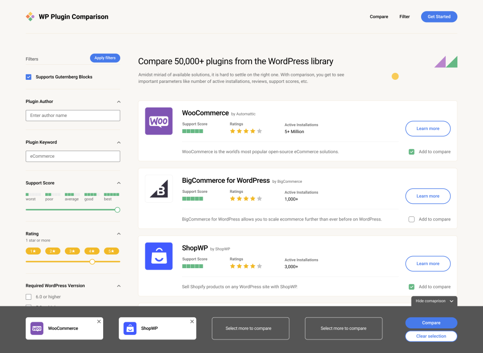Focus the Plugin Keyword eCommerce field
This screenshot has width=483, height=353.
(73, 156)
